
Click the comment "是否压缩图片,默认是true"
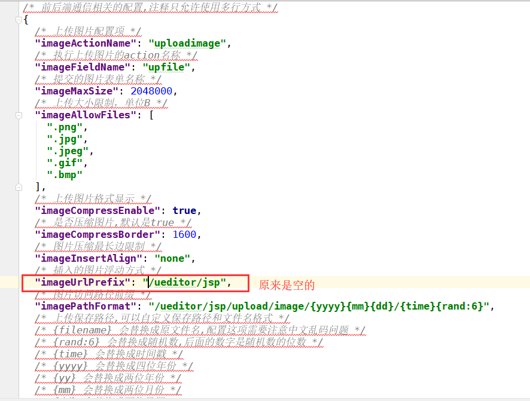pyautogui.click(x=113, y=223)
